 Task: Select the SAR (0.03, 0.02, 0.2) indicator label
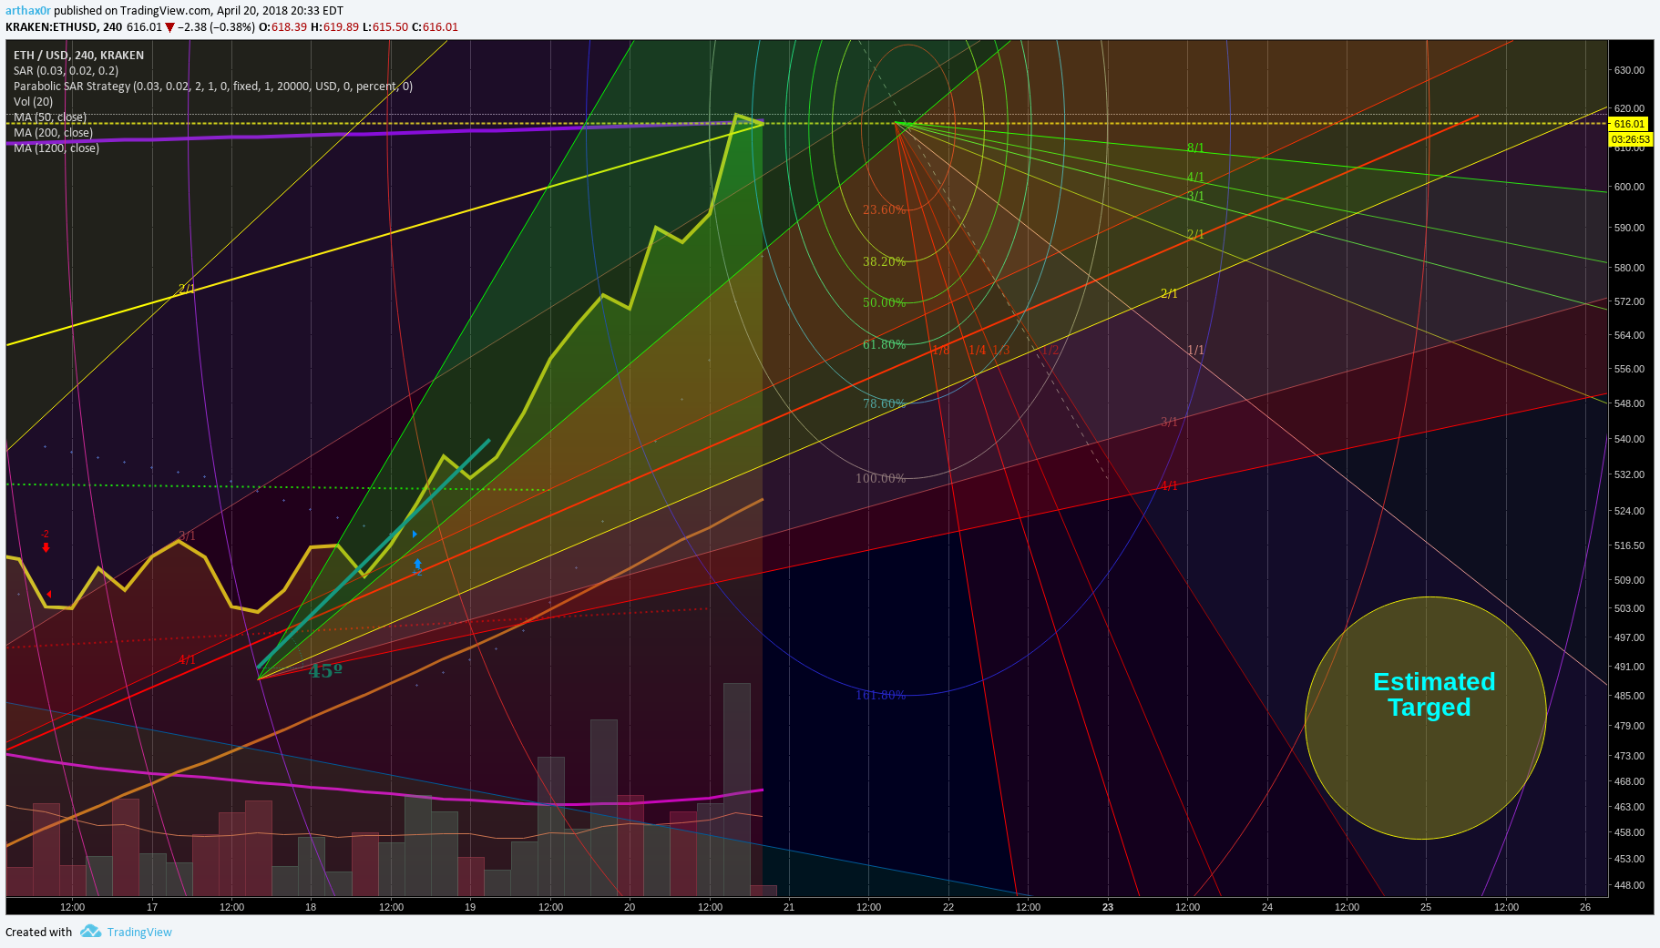[x=66, y=71]
